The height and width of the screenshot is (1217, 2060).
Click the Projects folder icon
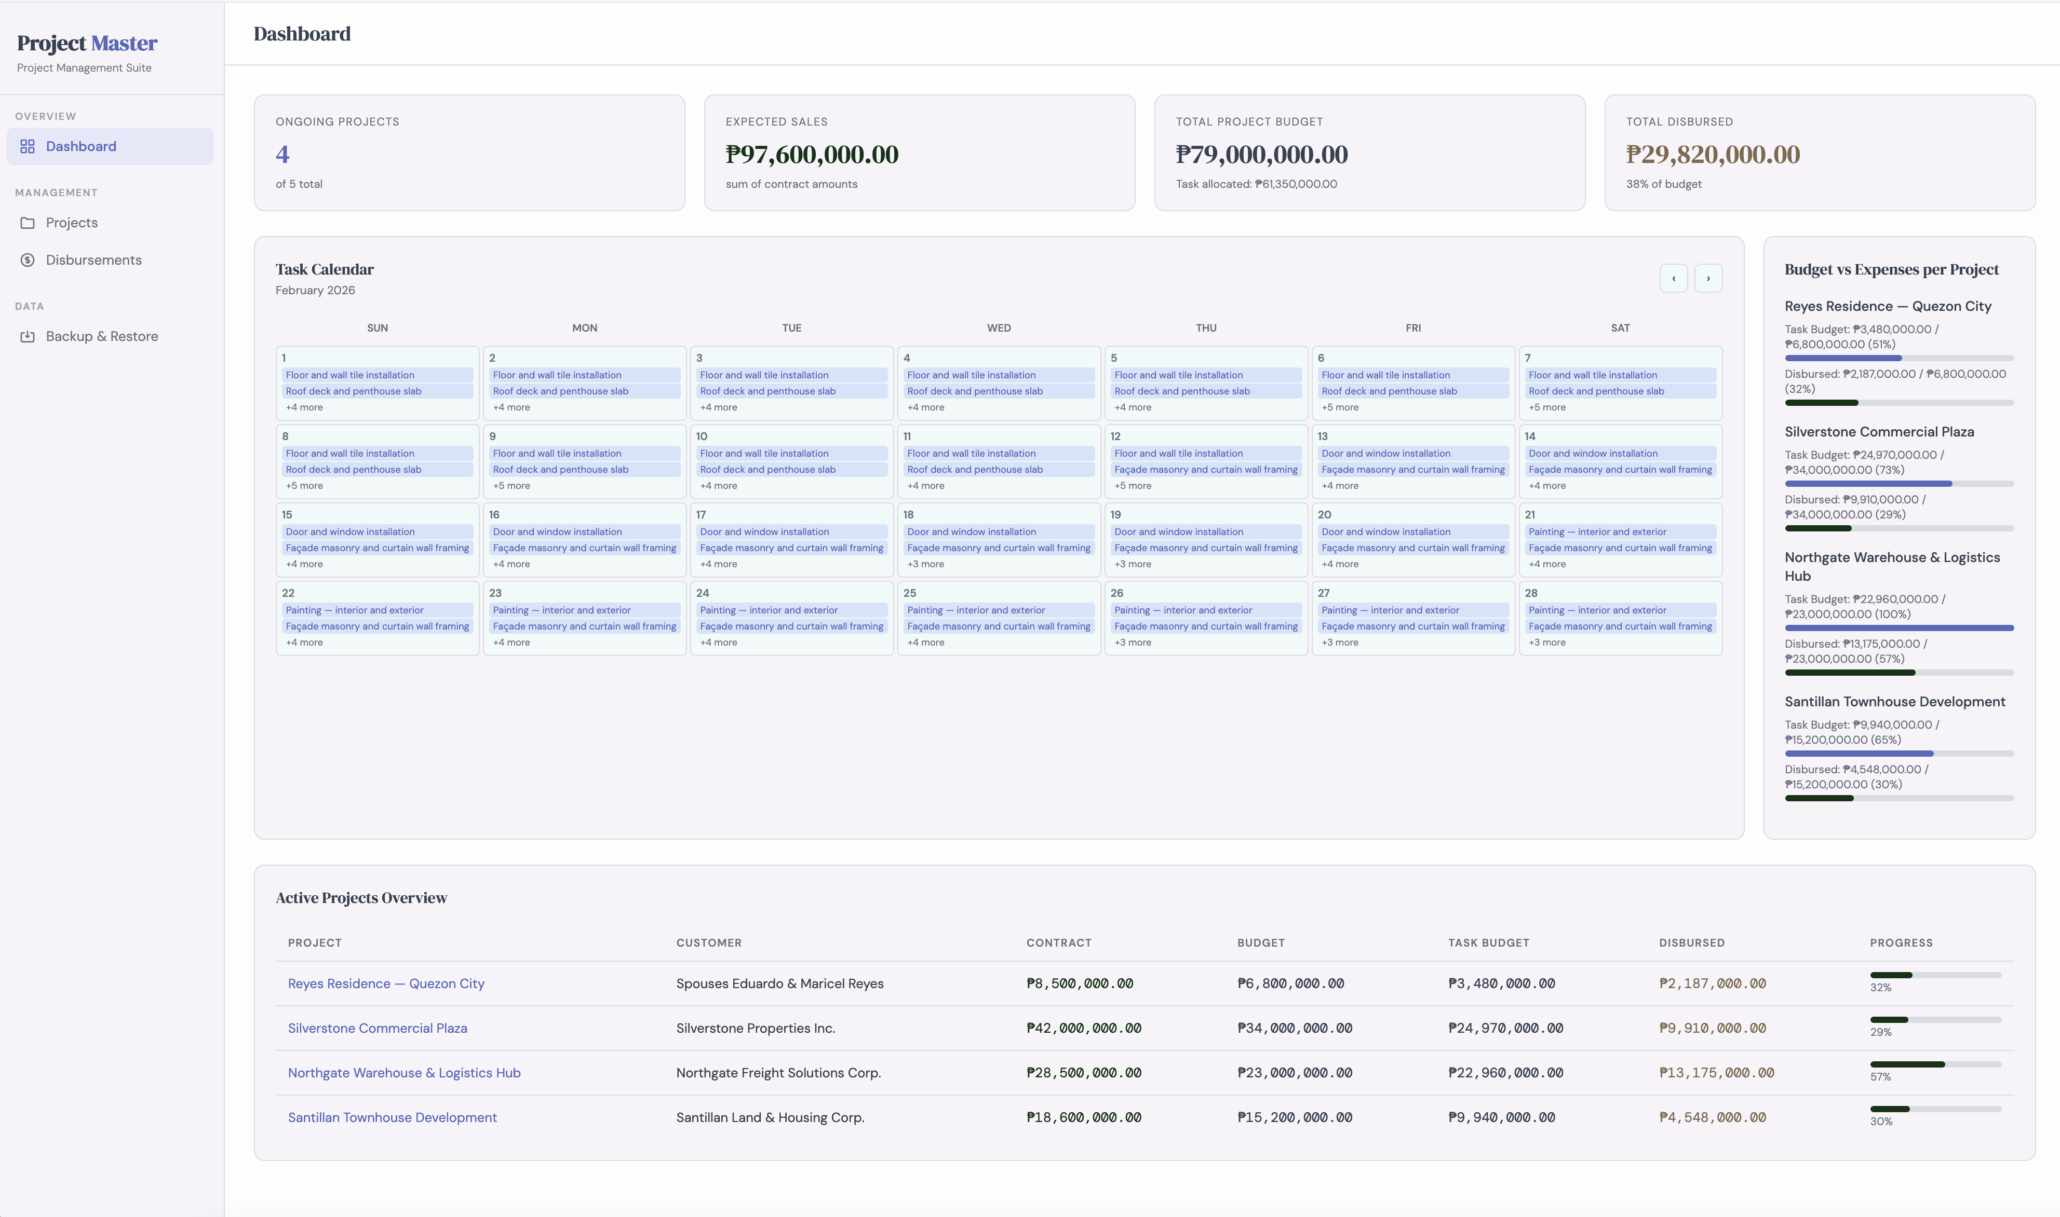[28, 223]
